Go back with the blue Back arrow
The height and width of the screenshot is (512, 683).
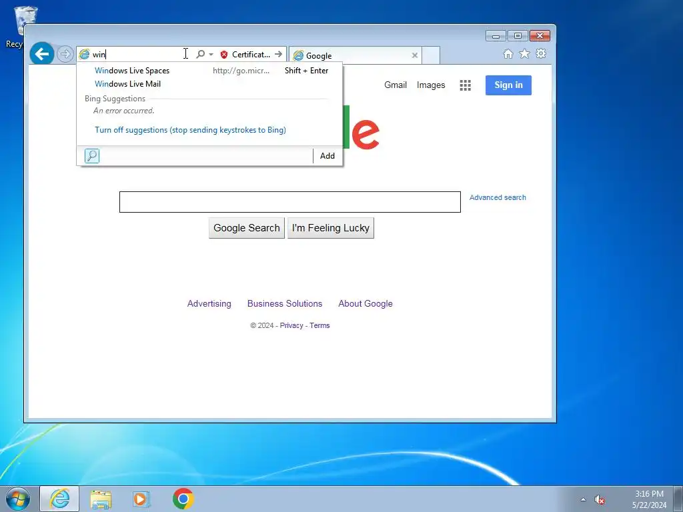tap(42, 54)
